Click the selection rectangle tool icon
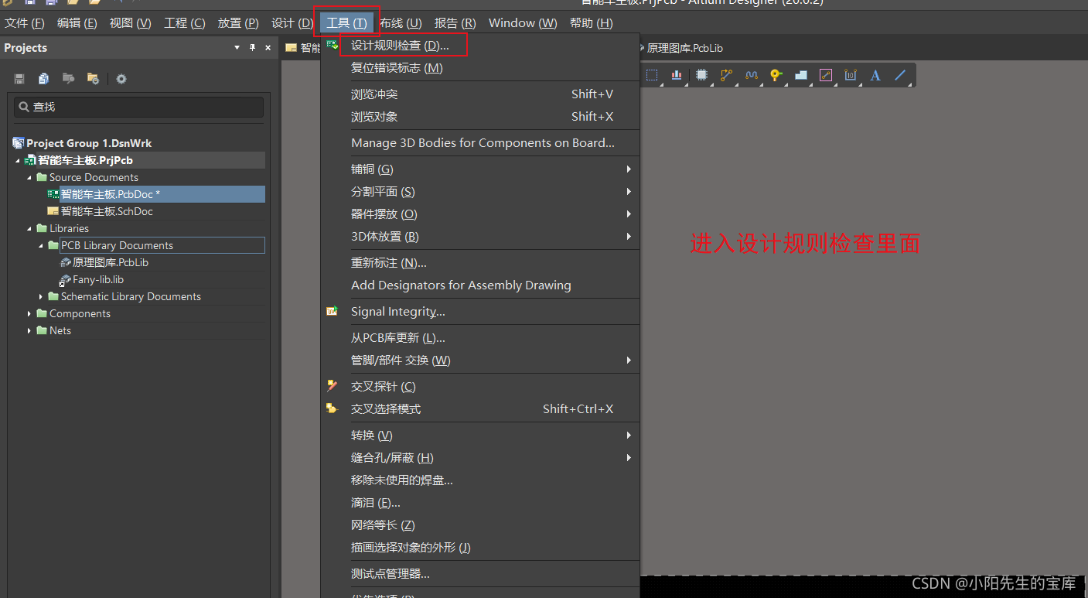Screen dimensions: 1088x598 652,75
